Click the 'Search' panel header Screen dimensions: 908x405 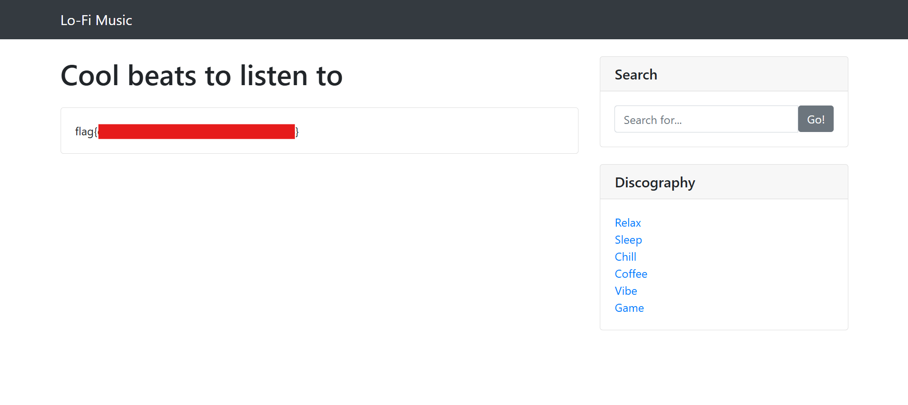click(724, 74)
